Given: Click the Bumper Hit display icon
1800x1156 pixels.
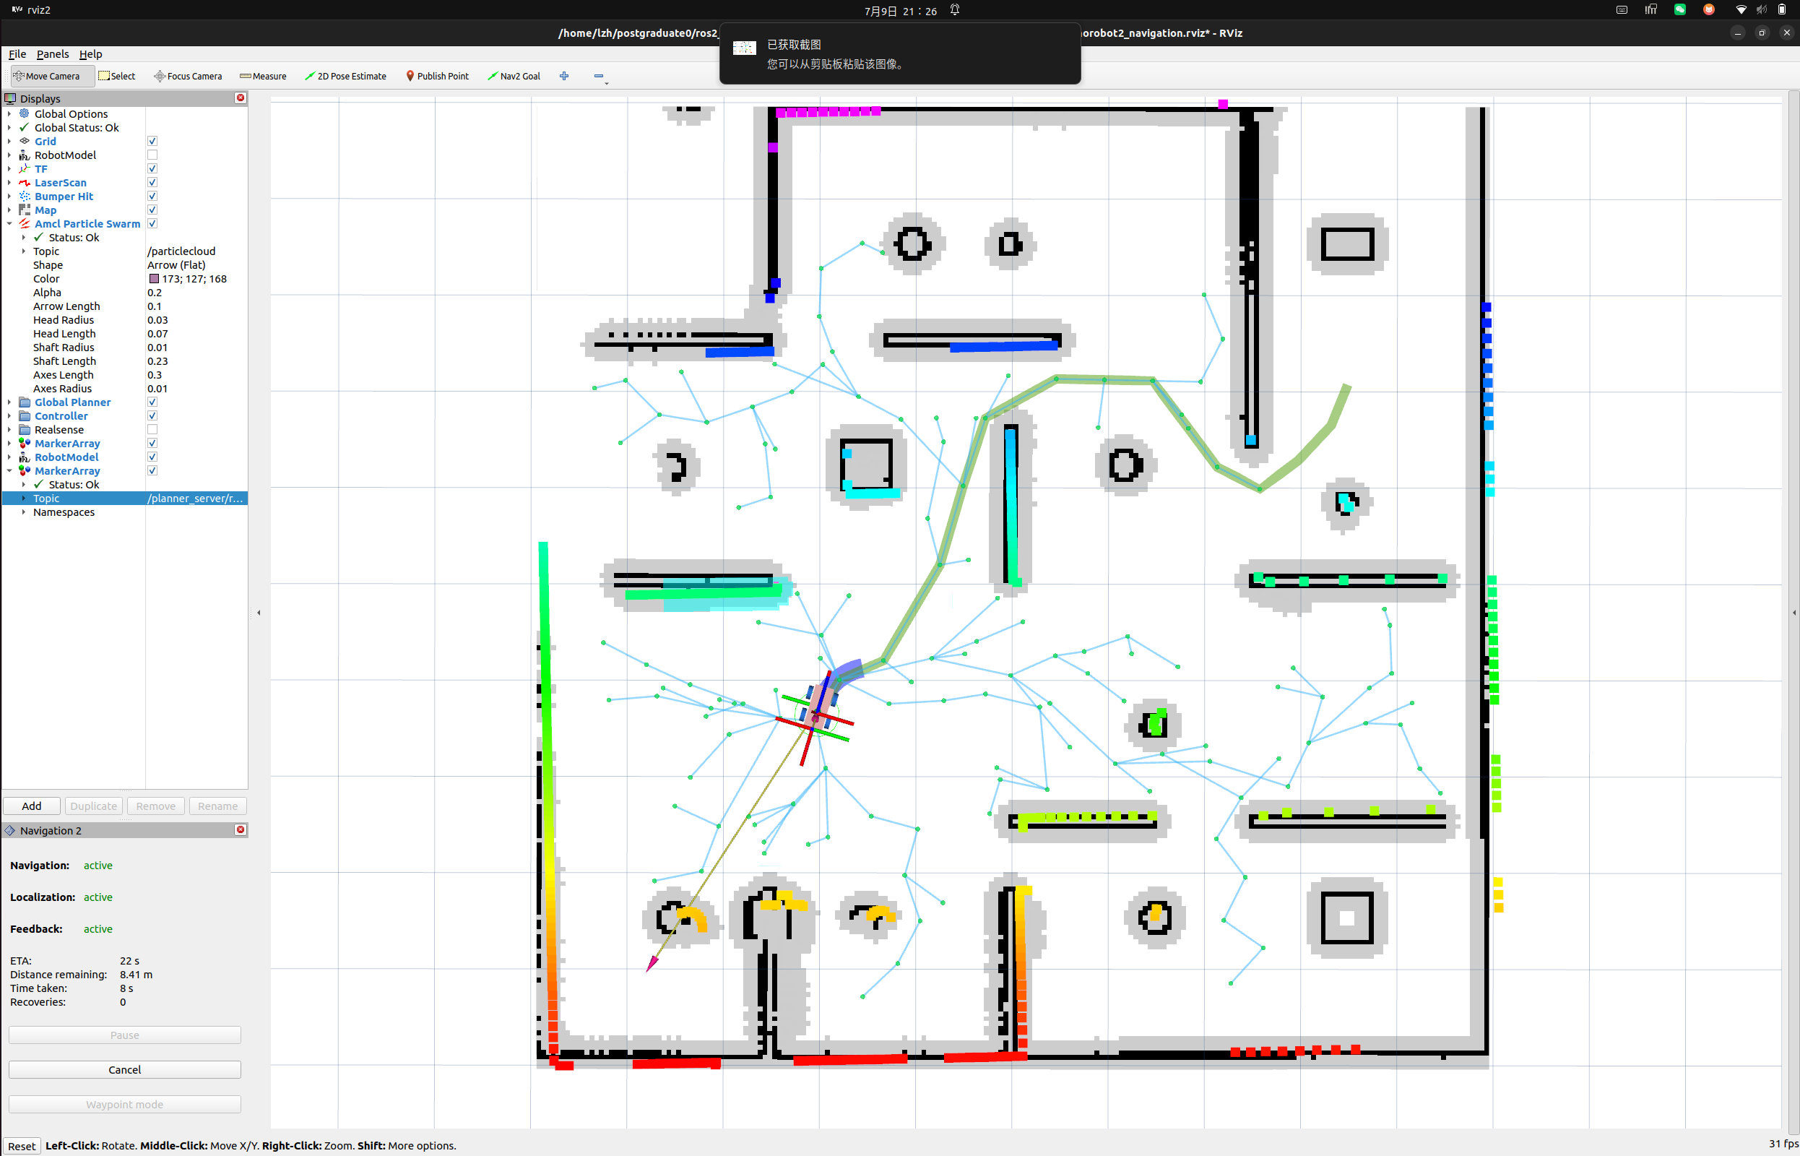Looking at the screenshot, I should click(25, 196).
